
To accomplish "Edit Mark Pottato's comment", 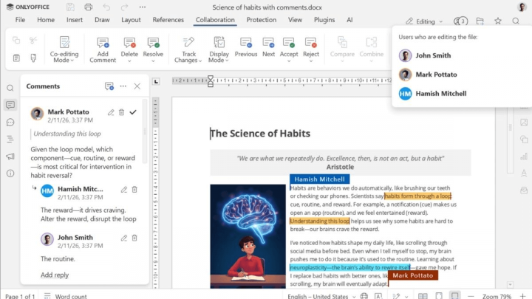I will 111,112.
